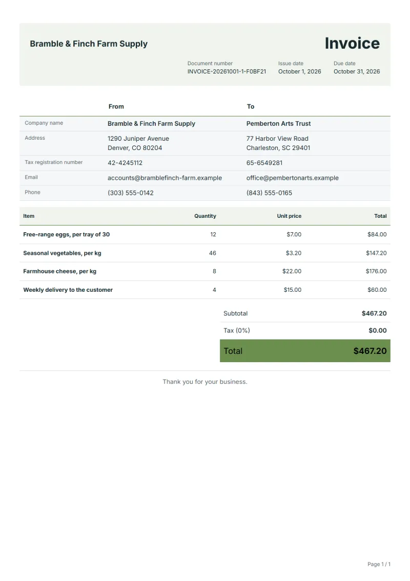Click the Total label in green bar

coord(233,351)
